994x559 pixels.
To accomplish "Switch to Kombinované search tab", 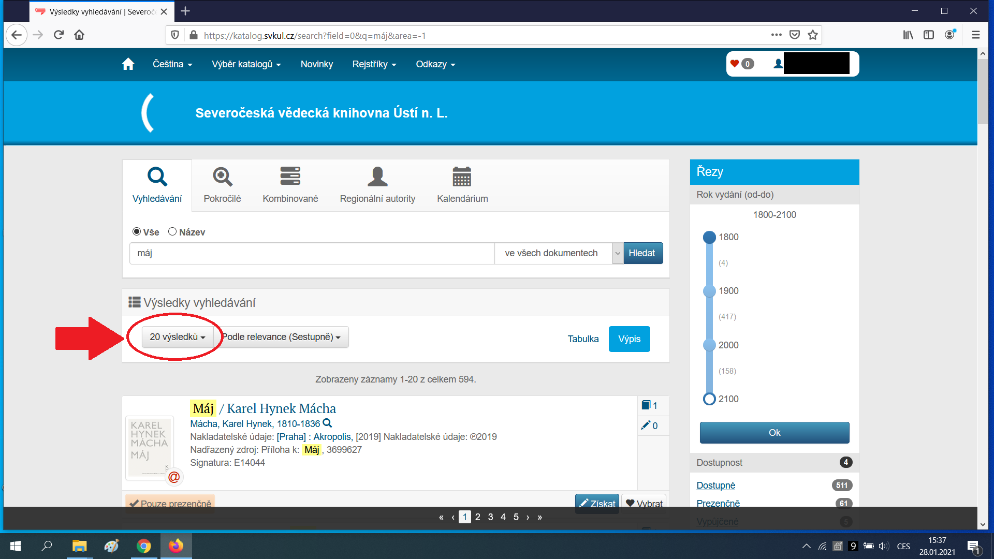I will coord(290,185).
